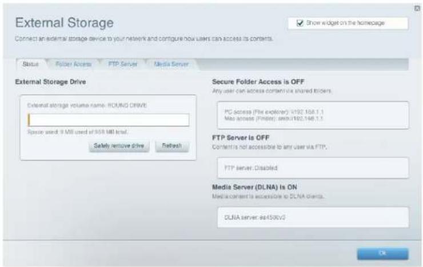Switch to the Folder Access tab

pyautogui.click(x=73, y=64)
